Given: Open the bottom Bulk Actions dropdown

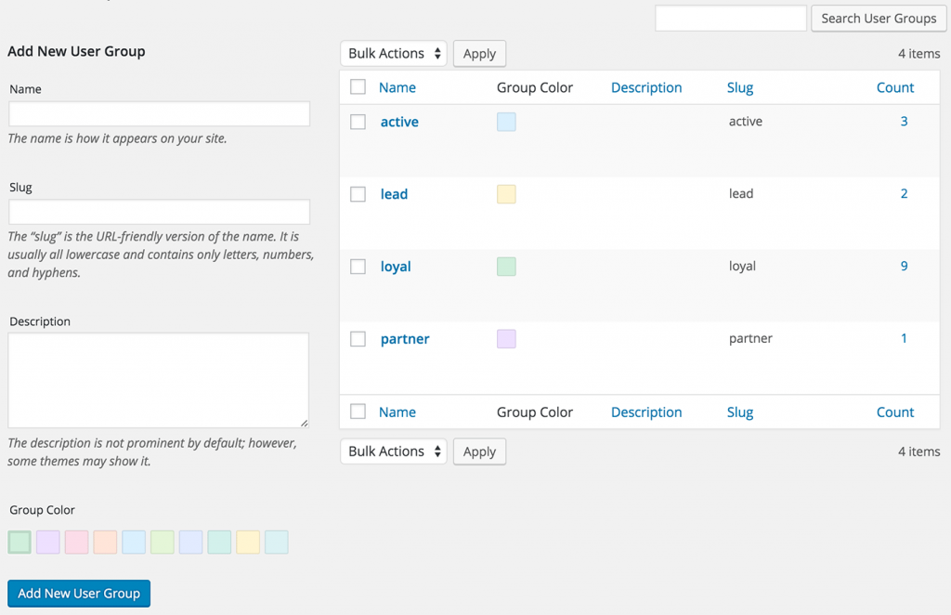Looking at the screenshot, I should tap(393, 451).
